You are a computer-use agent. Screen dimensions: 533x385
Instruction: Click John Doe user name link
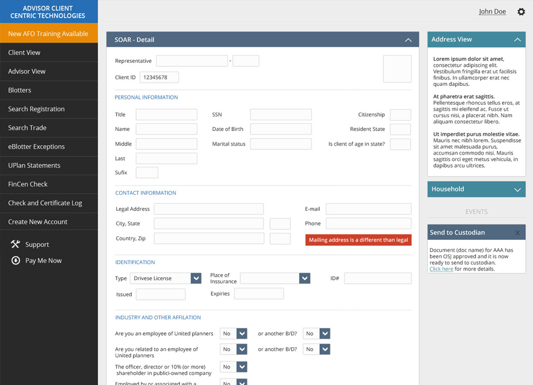(492, 12)
